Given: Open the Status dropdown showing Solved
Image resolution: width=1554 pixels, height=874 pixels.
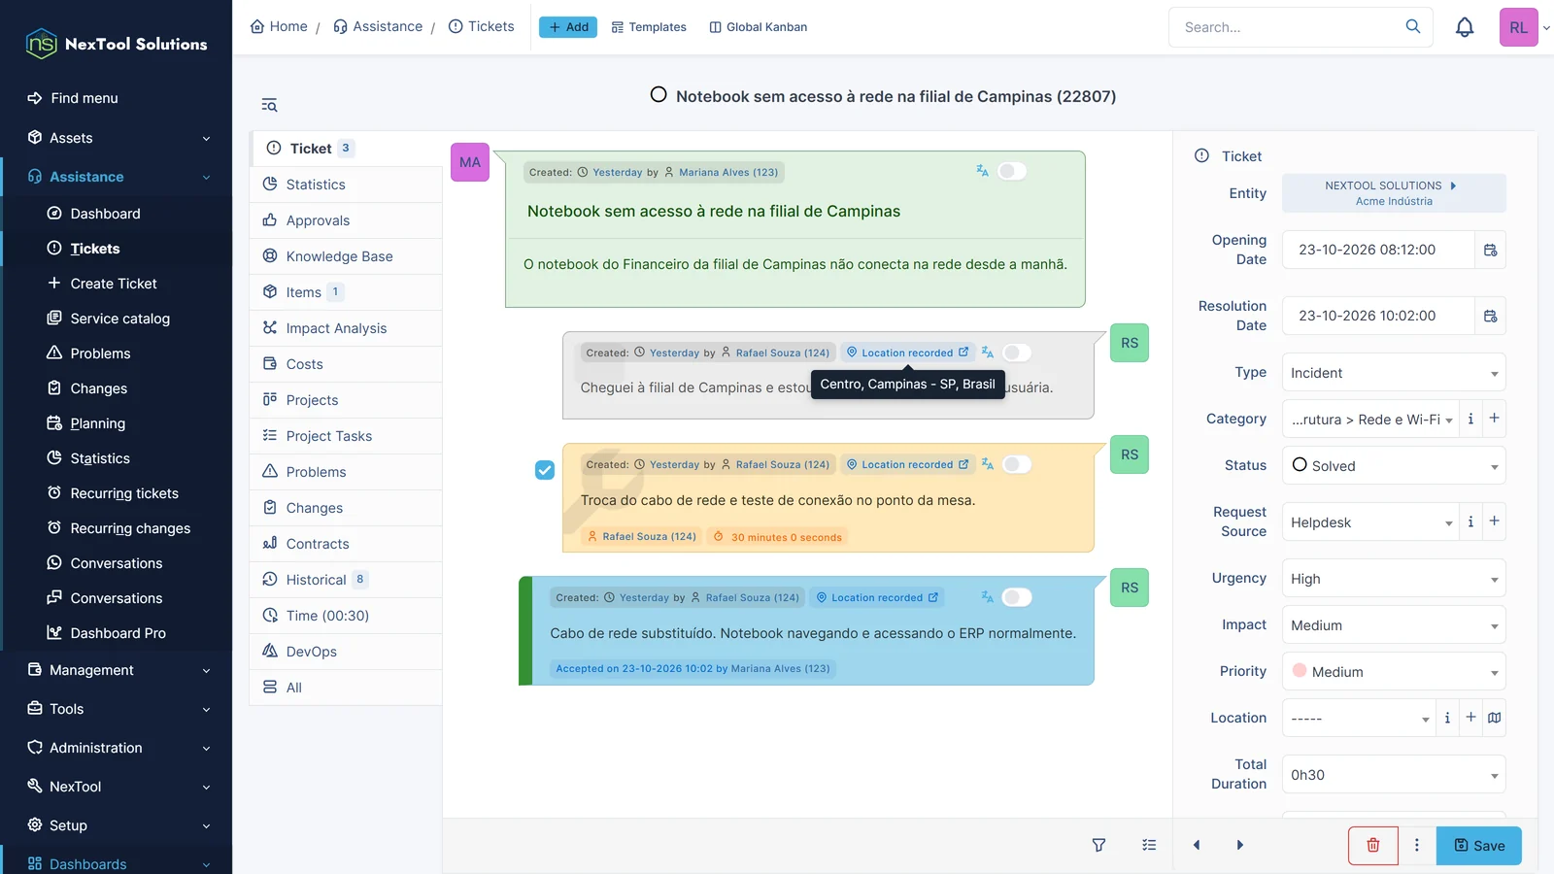Looking at the screenshot, I should [1394, 466].
